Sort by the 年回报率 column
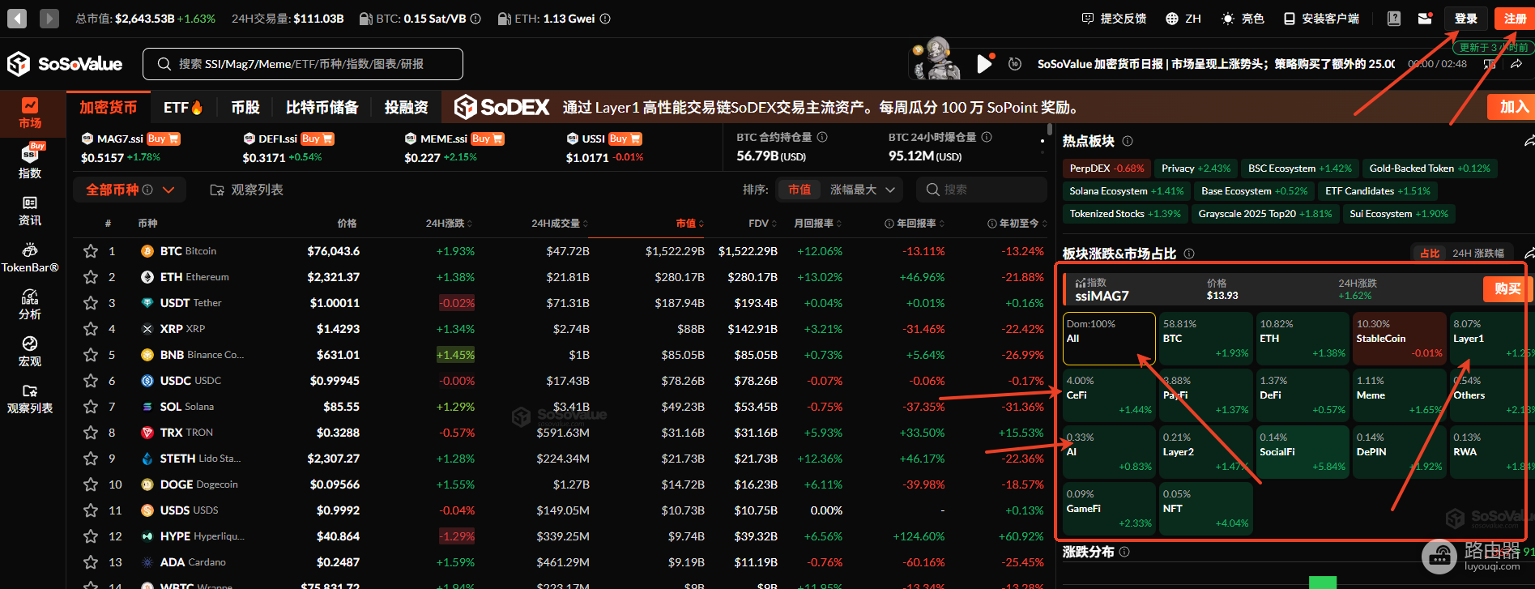 click(x=915, y=223)
